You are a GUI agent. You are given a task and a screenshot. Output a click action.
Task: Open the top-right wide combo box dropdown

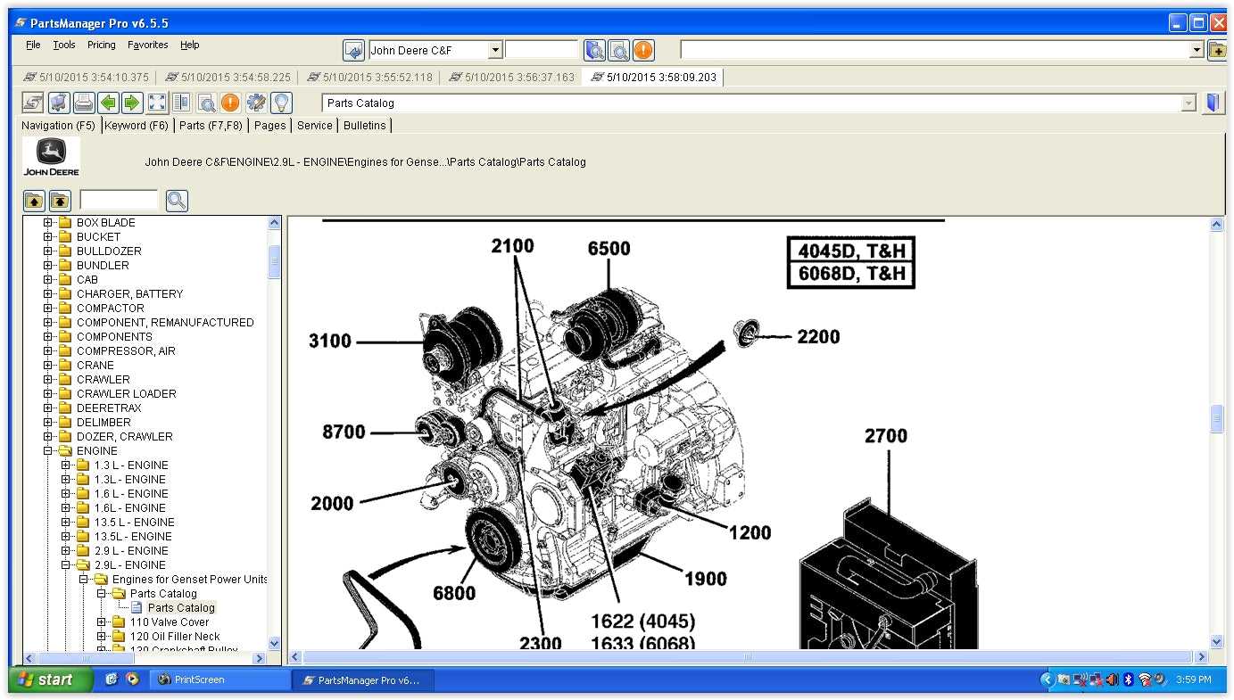[x=1197, y=51]
